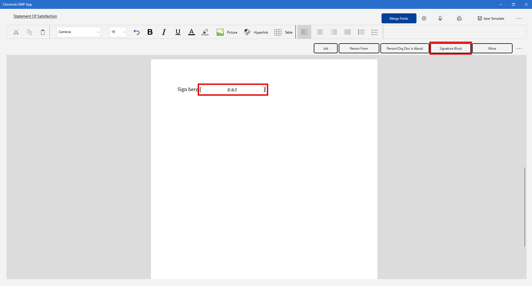Align text right

[x=334, y=32]
